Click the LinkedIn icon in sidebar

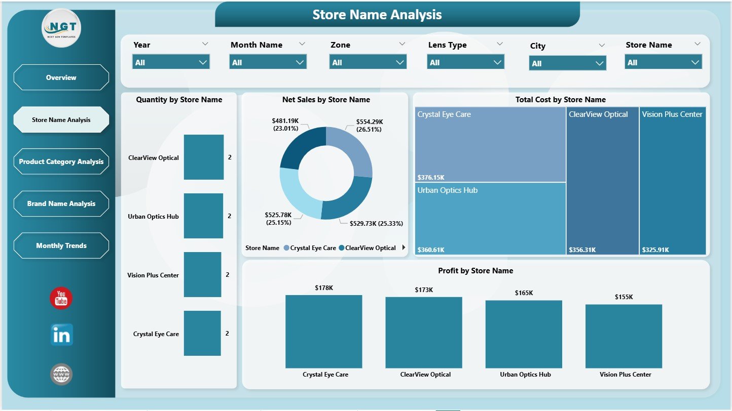pos(60,335)
